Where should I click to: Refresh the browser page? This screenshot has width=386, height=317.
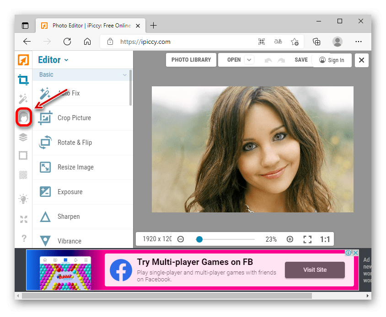click(67, 42)
